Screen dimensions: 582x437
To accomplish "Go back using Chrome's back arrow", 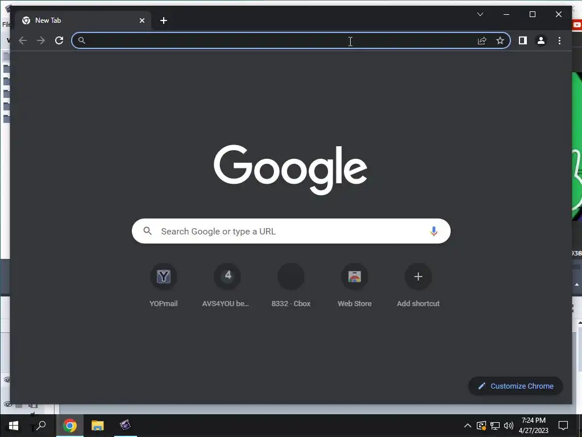I will (x=23, y=40).
